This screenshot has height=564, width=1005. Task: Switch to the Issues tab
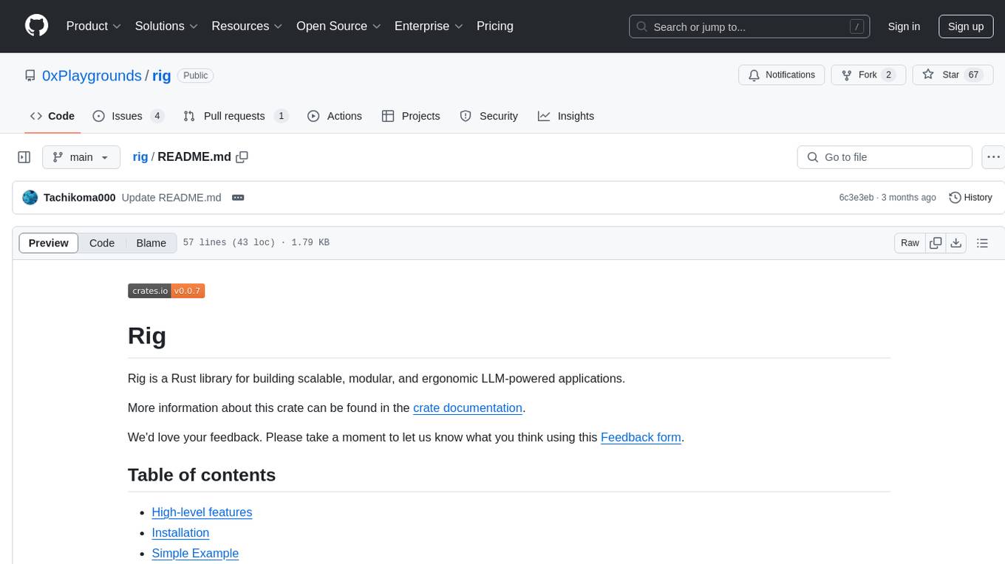(x=128, y=116)
